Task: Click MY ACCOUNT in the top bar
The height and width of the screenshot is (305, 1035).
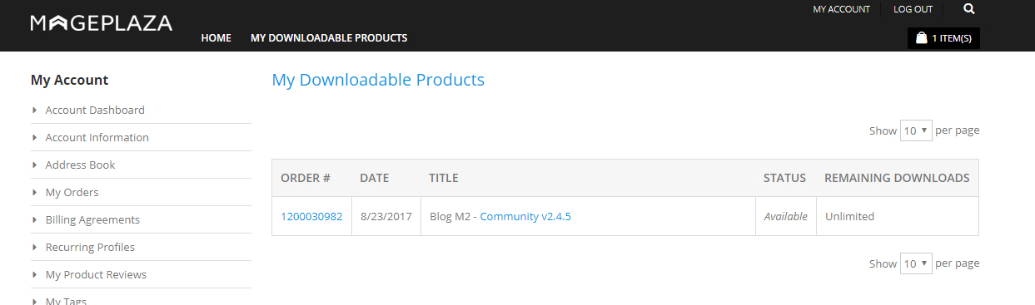Action: [841, 9]
